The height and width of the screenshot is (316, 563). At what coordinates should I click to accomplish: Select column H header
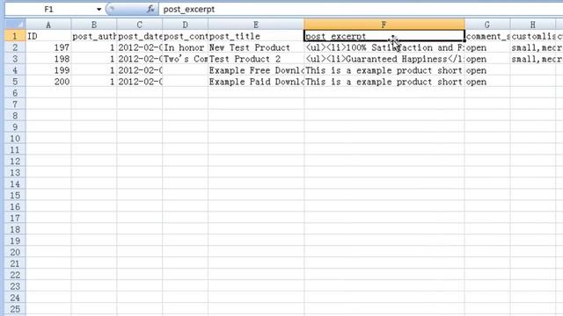(x=533, y=25)
